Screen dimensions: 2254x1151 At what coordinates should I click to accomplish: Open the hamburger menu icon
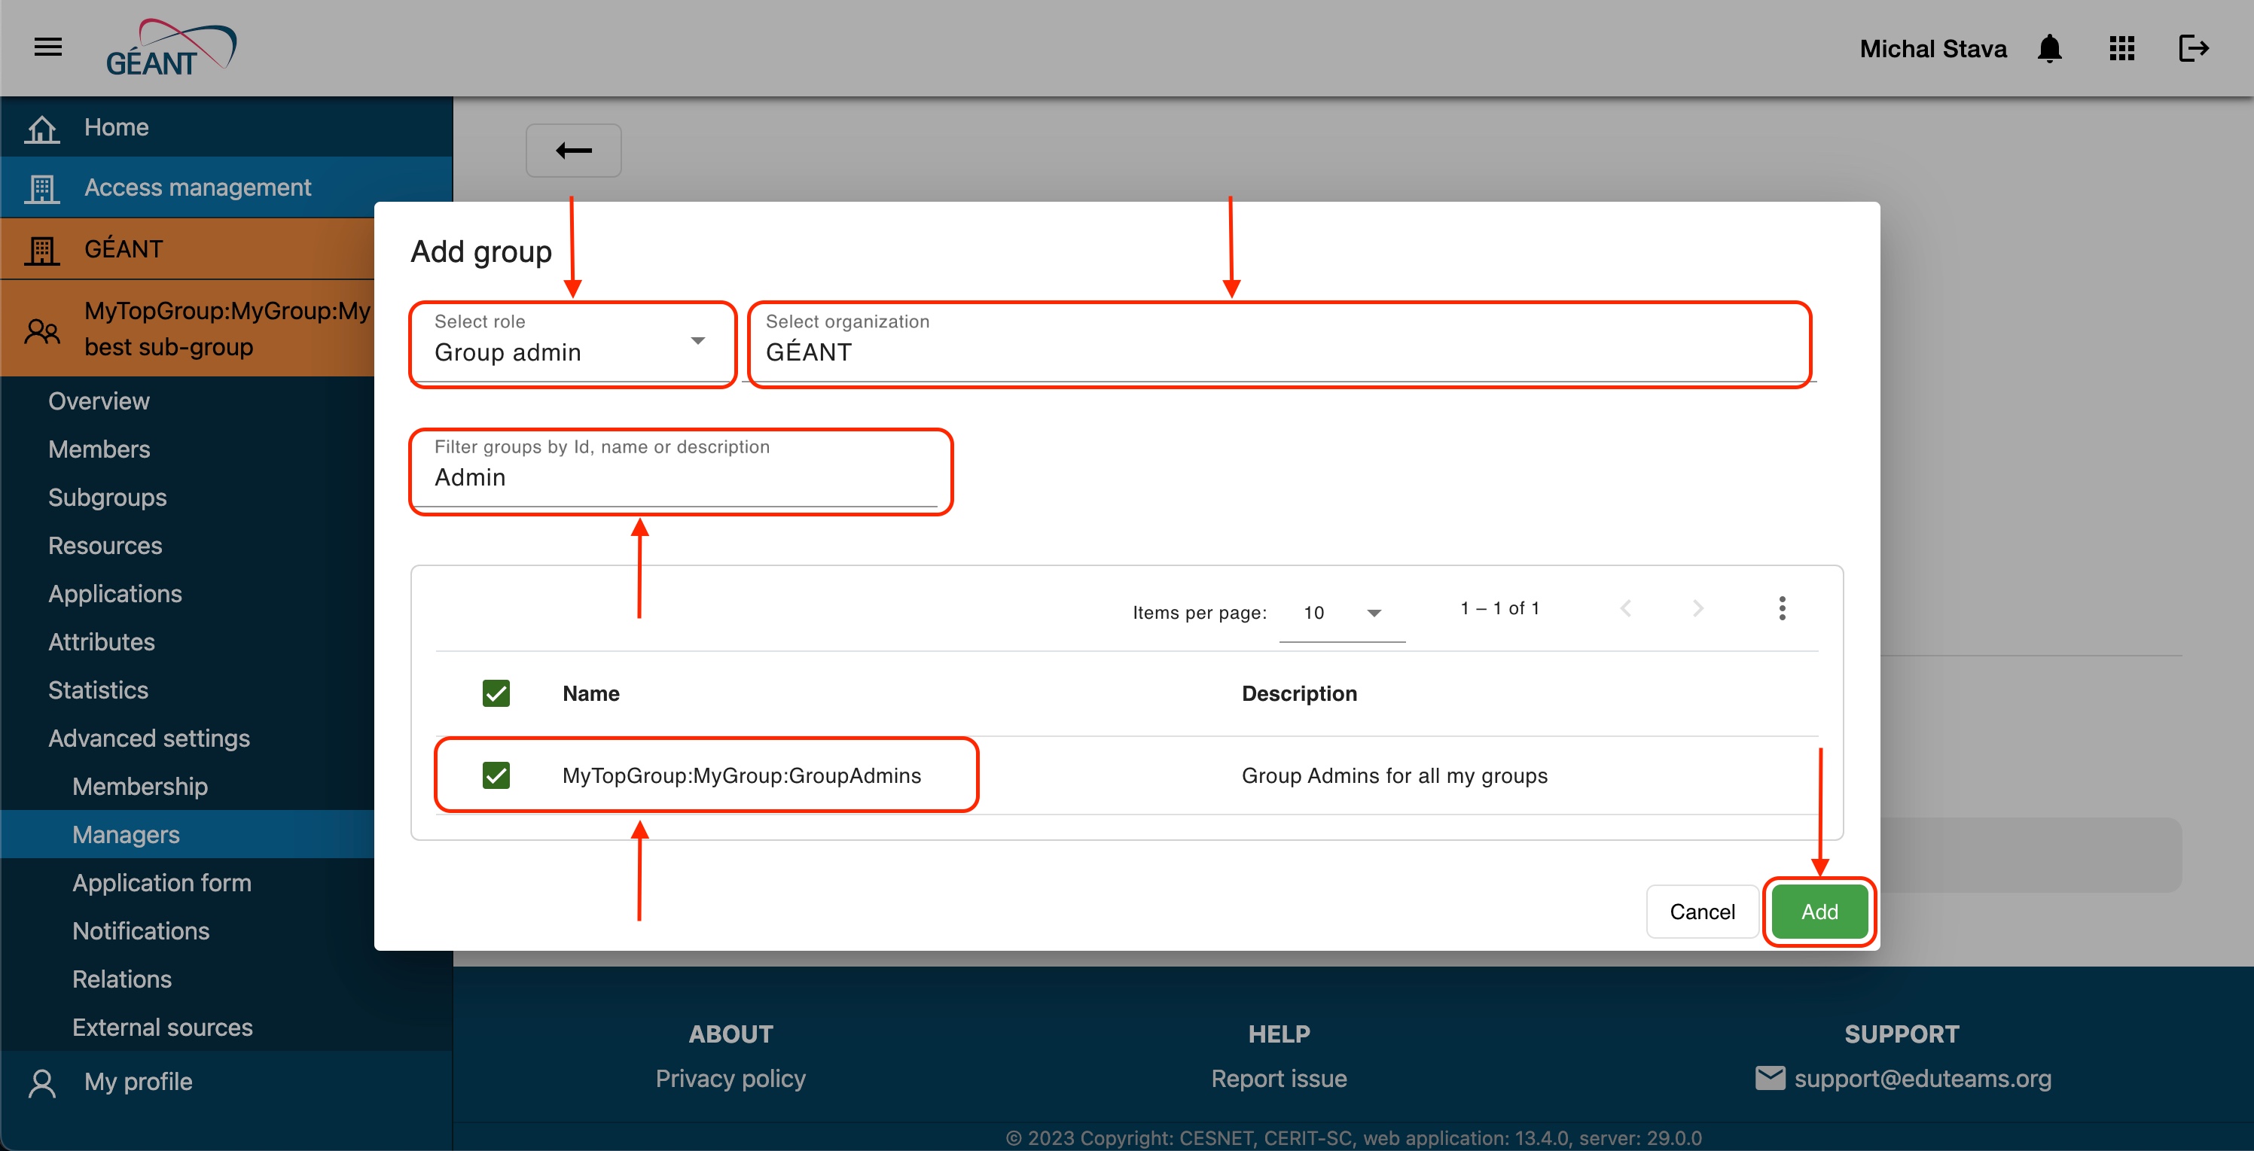coord(48,47)
